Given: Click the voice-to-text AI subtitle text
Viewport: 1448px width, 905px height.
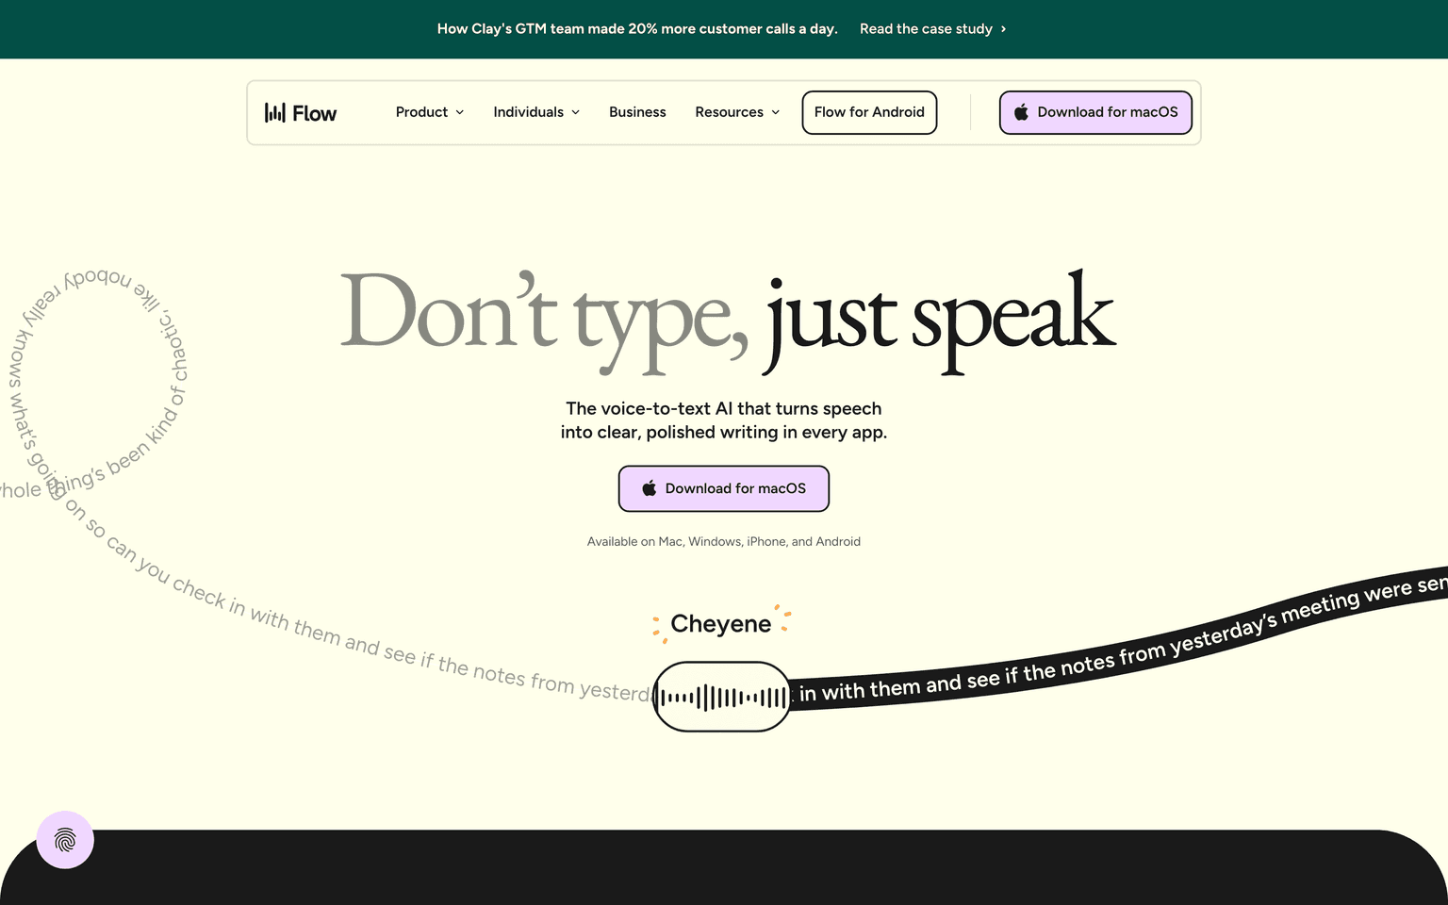Looking at the screenshot, I should [724, 420].
